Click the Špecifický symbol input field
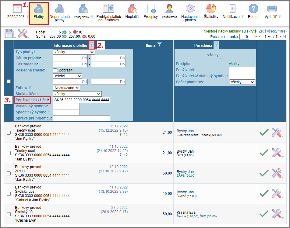Viewport: 290px width, 228px height. pos(66,112)
